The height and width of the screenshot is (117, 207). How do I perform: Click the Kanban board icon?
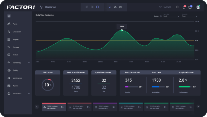tap(9, 55)
